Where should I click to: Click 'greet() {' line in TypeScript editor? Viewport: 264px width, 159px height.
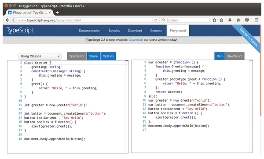pyautogui.click(x=40, y=84)
